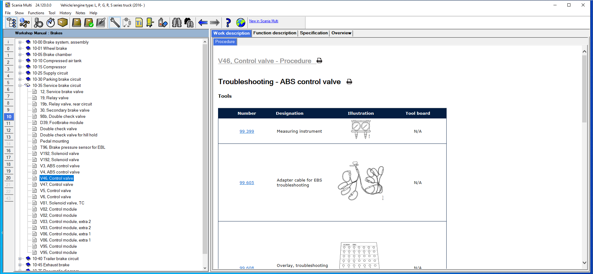Click the tree structure toolbar icon
593x274 pixels.
click(x=11, y=23)
